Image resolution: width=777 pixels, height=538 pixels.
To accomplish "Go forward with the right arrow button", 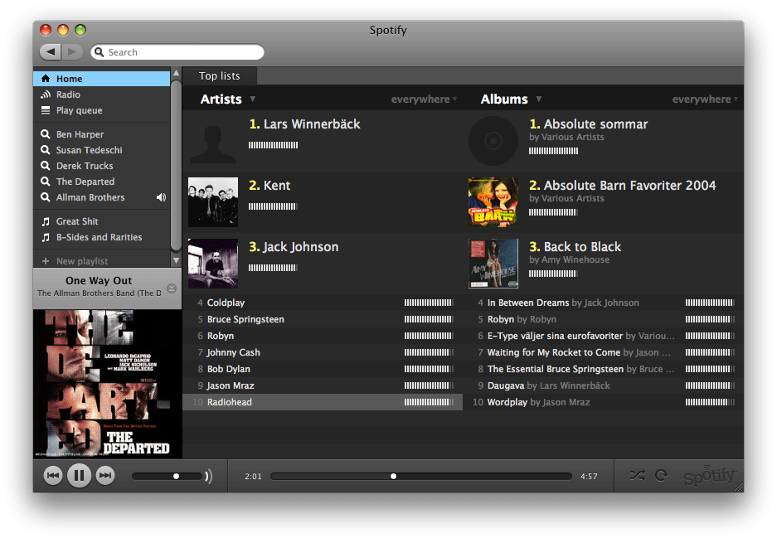I will click(x=72, y=51).
